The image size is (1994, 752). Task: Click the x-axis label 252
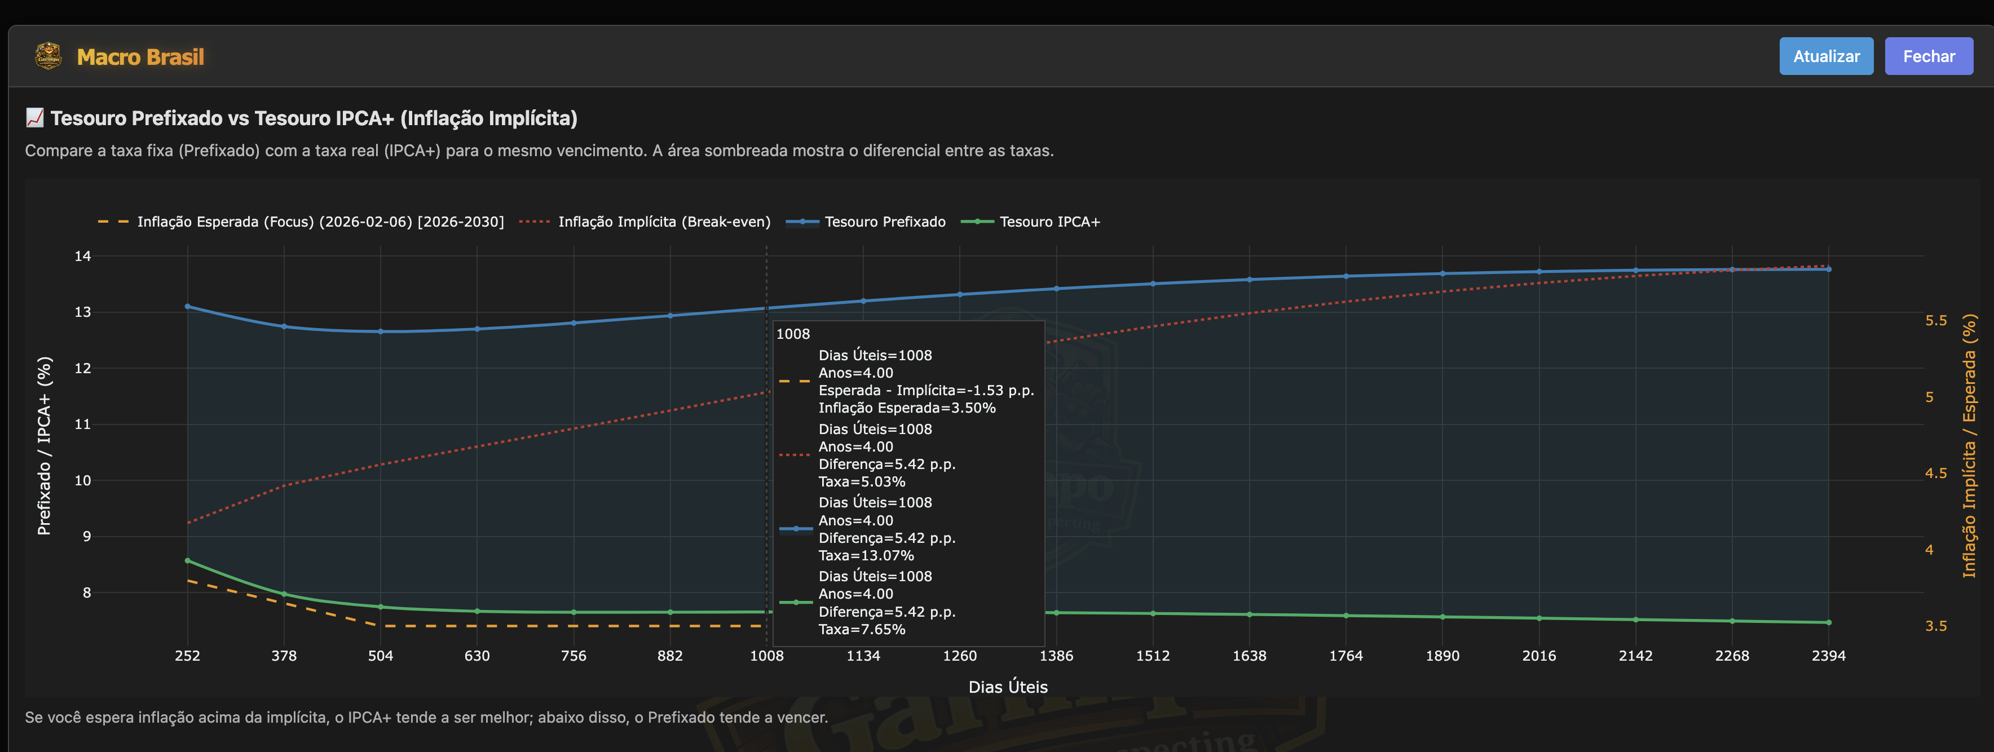click(x=187, y=655)
